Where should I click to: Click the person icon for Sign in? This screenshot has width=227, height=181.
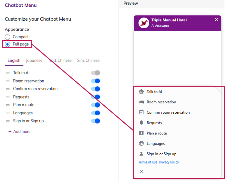tap(141, 154)
